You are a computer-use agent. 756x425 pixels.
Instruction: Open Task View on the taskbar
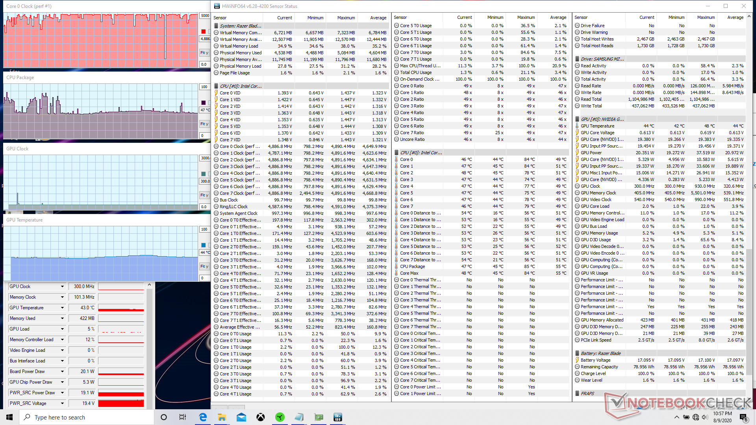click(x=182, y=417)
